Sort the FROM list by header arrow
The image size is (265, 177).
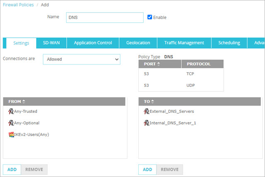(24, 101)
